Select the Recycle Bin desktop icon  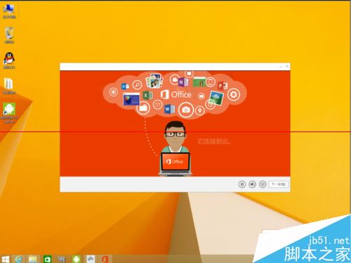9,35
